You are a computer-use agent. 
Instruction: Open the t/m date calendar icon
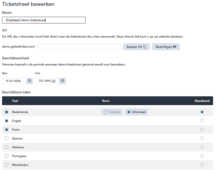pyautogui.click(x=62, y=81)
